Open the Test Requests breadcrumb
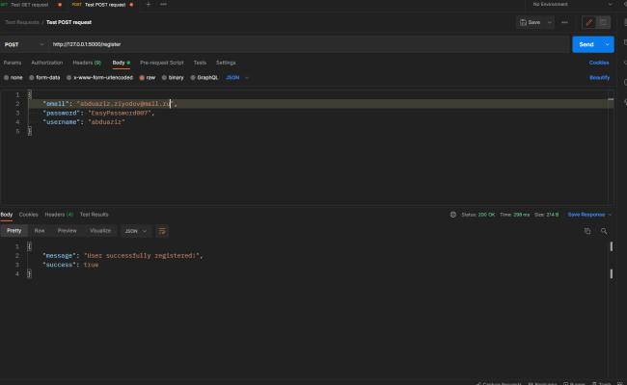627x385 pixels. pos(22,22)
